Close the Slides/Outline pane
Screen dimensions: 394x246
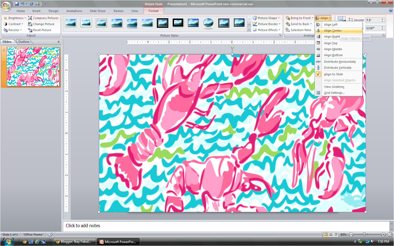click(58, 42)
